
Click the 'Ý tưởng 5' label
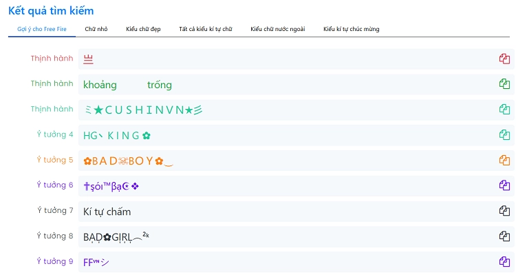tap(55, 160)
